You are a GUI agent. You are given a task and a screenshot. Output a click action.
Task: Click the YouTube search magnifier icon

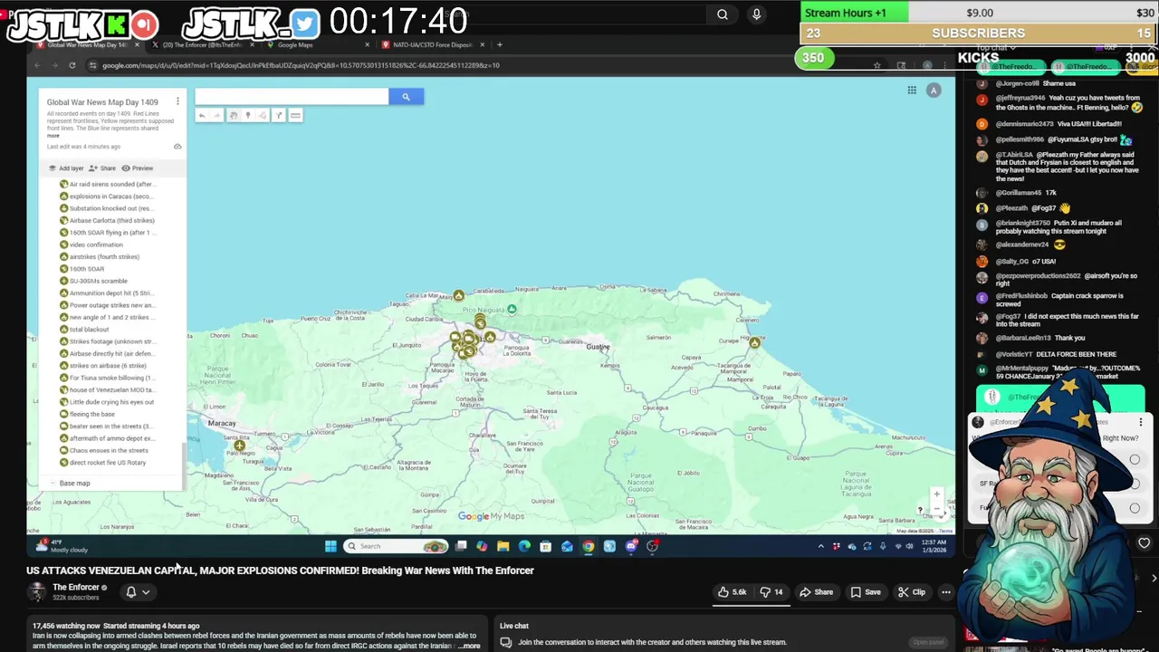click(x=723, y=14)
